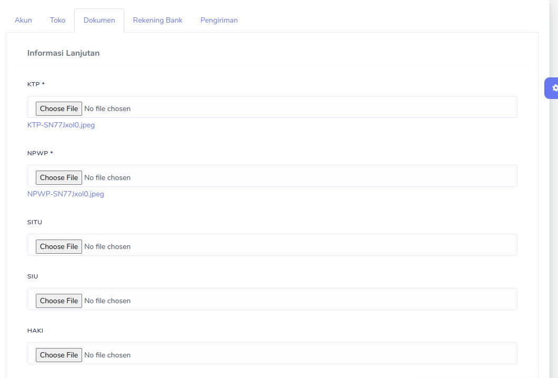Image resolution: width=558 pixels, height=378 pixels.
Task: Click "No file chosen" text in NPWP field
Action: click(x=107, y=177)
